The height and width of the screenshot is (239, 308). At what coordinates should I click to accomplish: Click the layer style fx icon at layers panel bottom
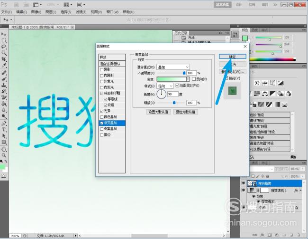pos(262,235)
